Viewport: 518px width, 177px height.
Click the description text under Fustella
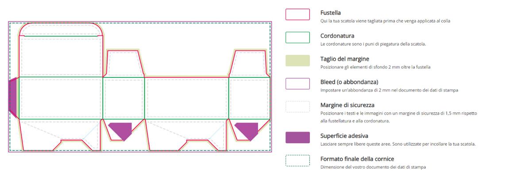[385, 21]
